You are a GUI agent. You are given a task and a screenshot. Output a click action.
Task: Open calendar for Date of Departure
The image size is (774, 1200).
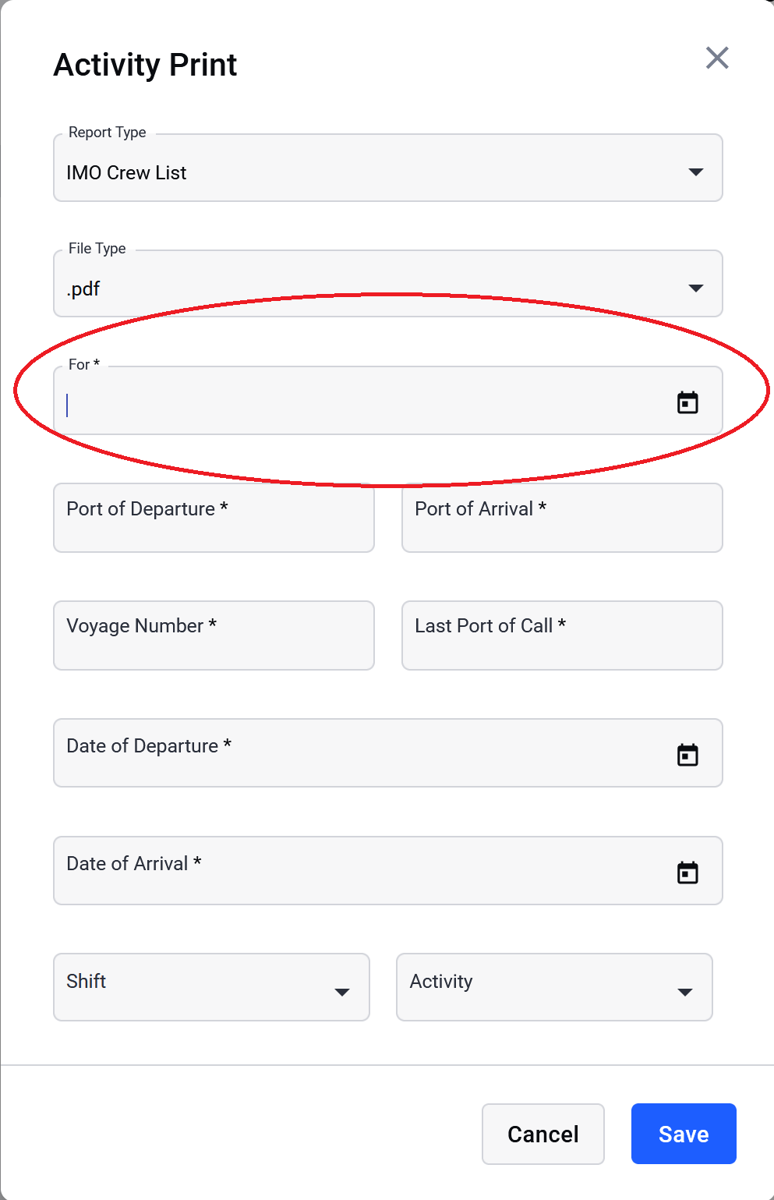point(687,755)
